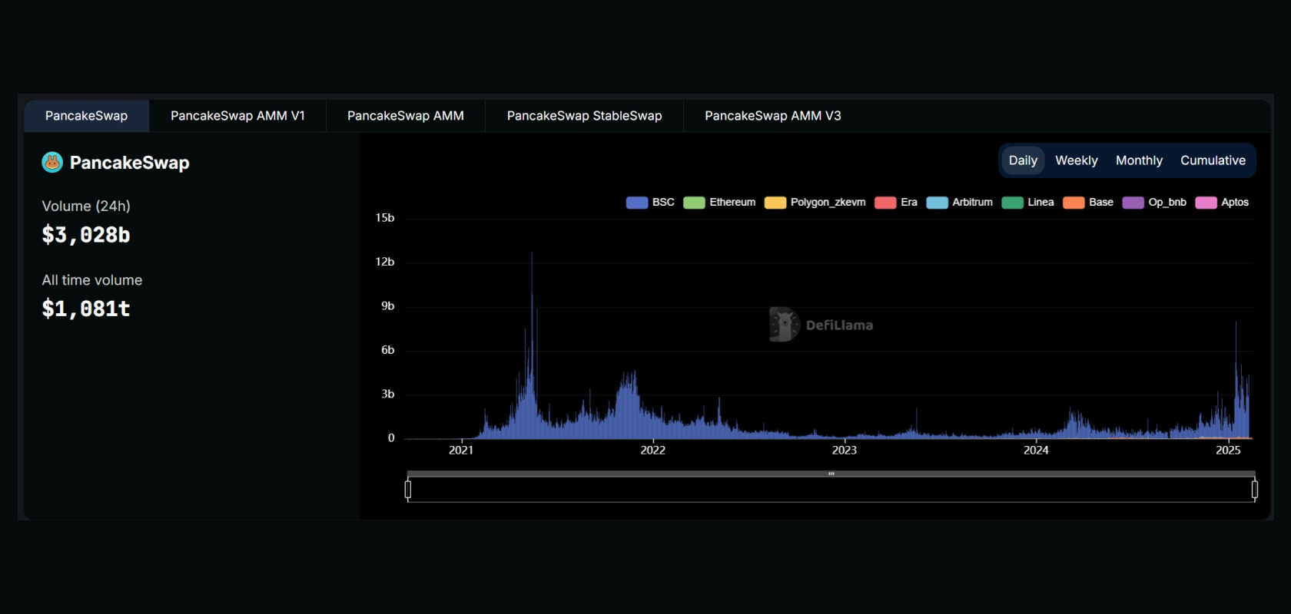Click the zoom slider top grip bar

(x=831, y=474)
